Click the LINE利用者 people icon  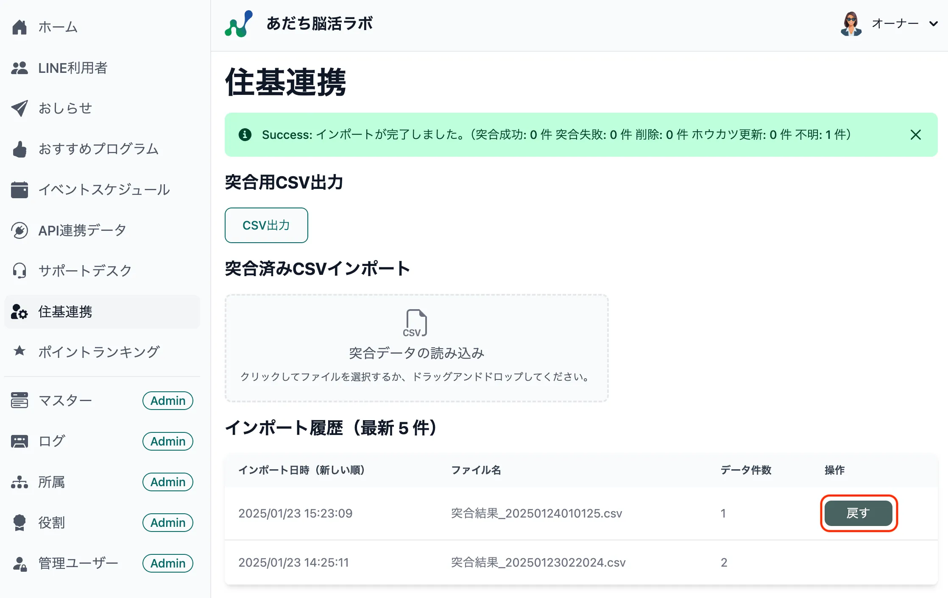[20, 68]
